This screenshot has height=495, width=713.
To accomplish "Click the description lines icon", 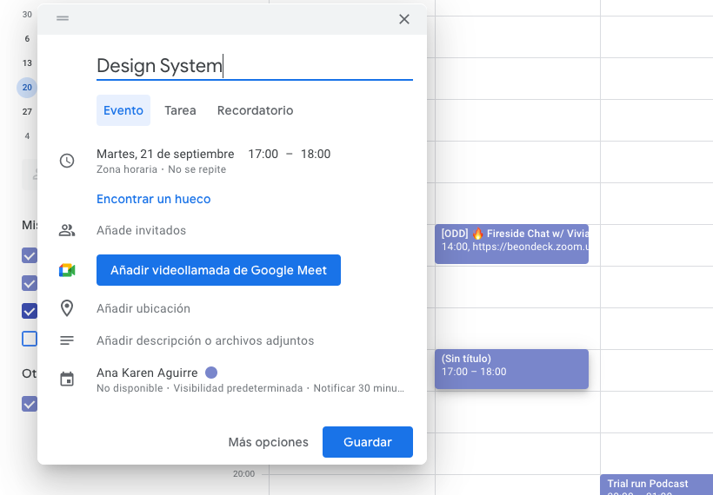I will (x=67, y=340).
